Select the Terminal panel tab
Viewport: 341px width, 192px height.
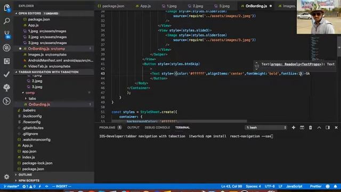(182, 127)
